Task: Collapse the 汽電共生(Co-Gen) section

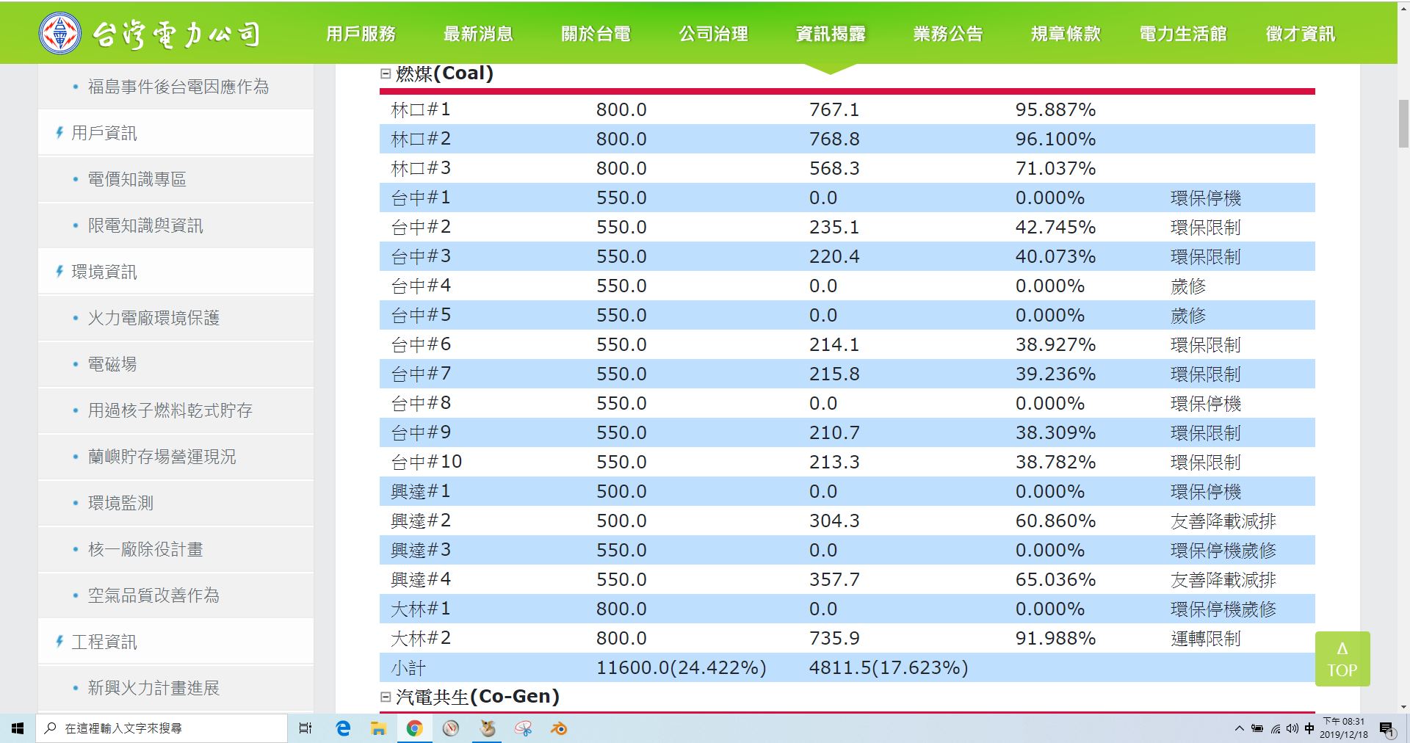Action: 386,697
